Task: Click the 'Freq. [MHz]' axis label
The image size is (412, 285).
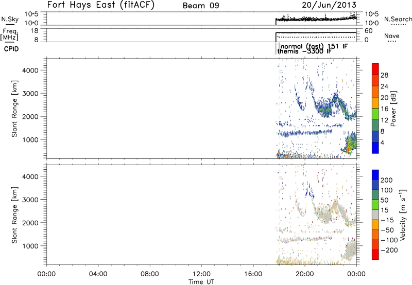Action: 9,34
